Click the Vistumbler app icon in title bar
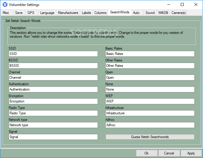203x158 pixels. [5, 4]
